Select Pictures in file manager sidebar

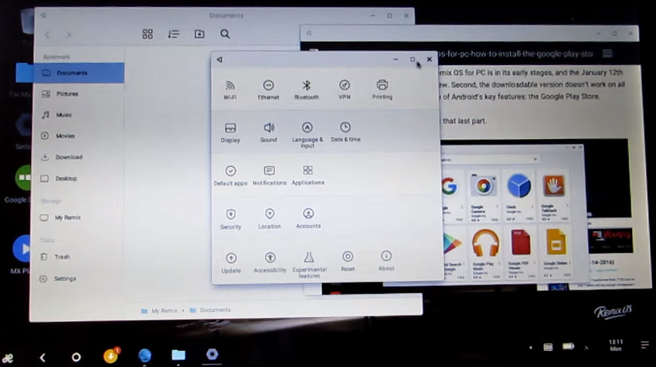[x=79, y=94]
